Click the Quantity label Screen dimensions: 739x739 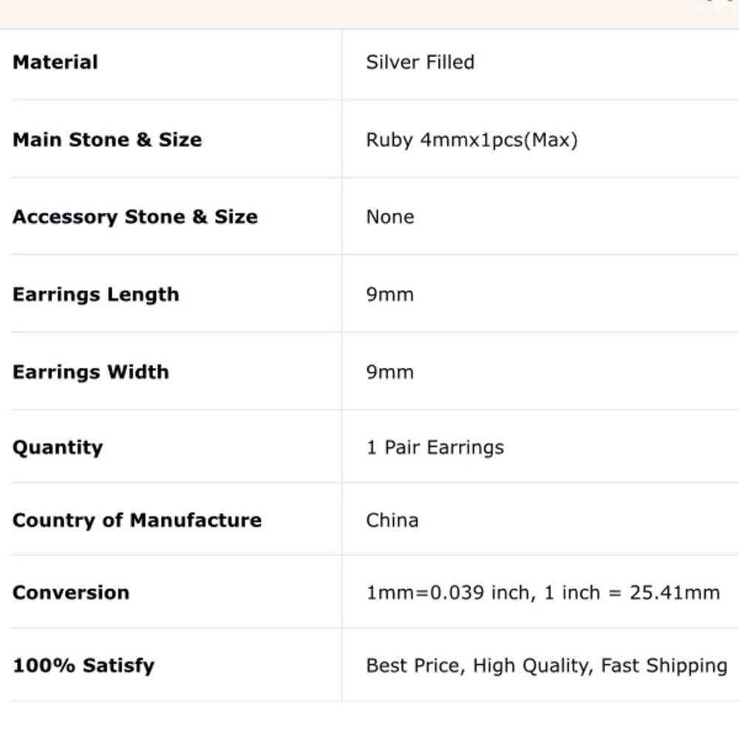coord(58,448)
